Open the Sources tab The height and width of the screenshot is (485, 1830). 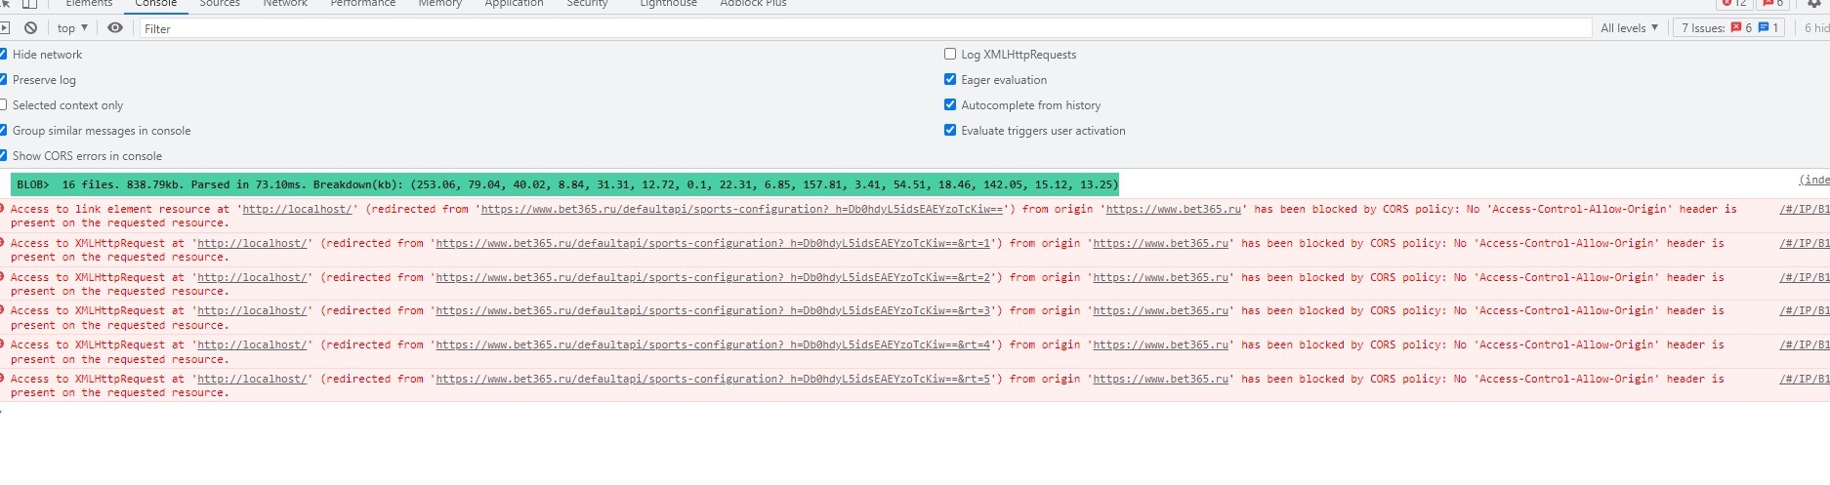click(x=220, y=4)
